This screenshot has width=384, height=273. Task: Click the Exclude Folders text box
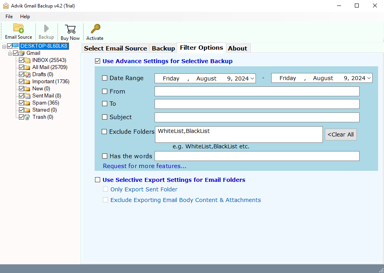click(x=239, y=135)
